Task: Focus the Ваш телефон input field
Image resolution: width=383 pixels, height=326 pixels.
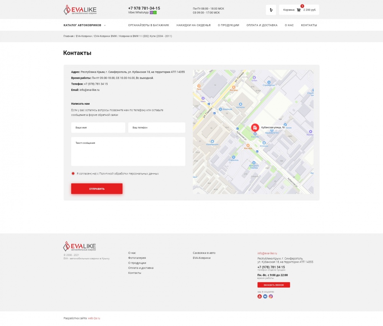Action: pos(157,128)
